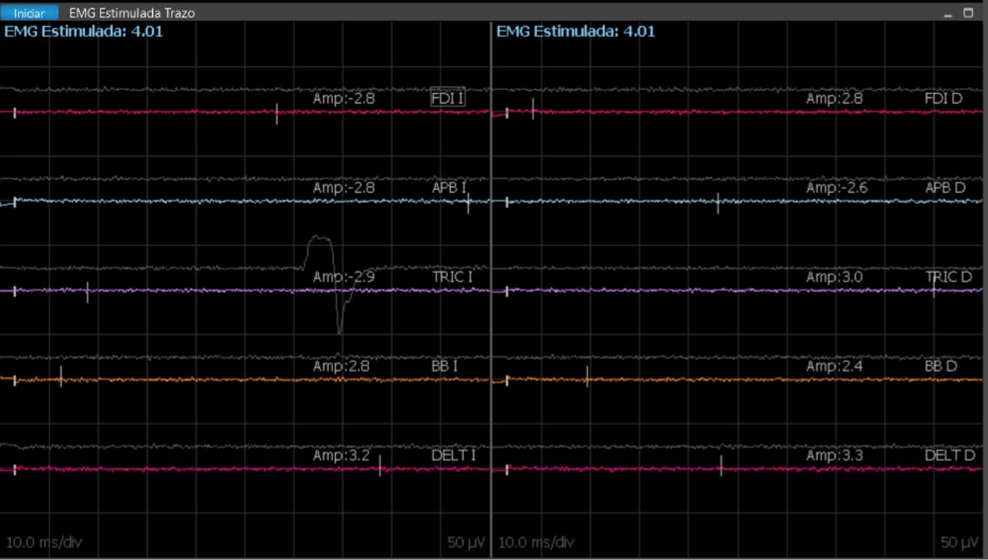Click the left EMG Estimulada: 4.01 header

(x=84, y=31)
